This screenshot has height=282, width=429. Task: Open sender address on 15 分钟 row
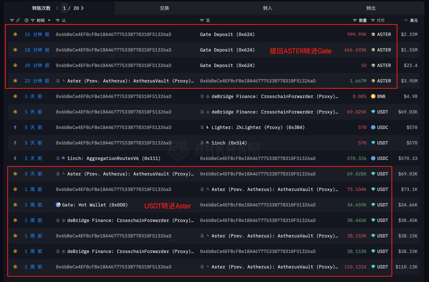[113, 34]
